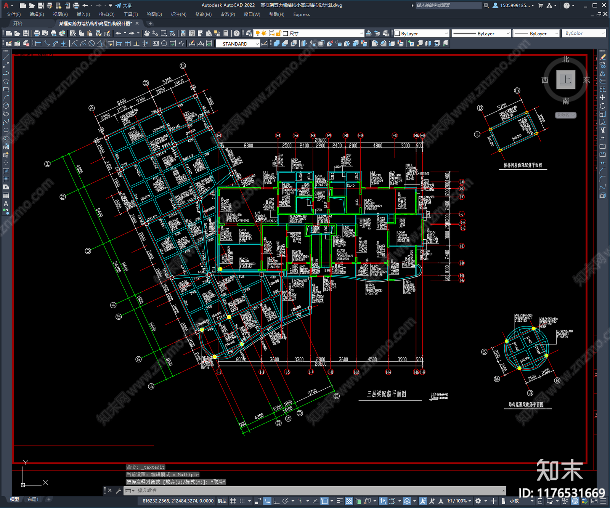Click the Cut icon in Standard toolbar
The image size is (610, 508).
(73, 34)
